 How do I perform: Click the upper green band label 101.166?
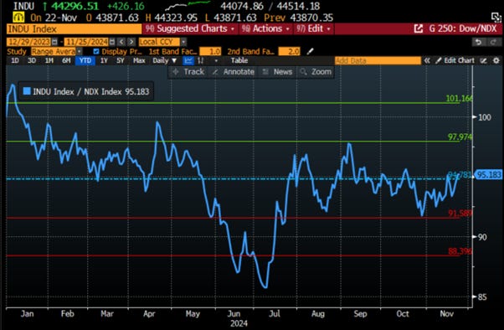[460, 98]
